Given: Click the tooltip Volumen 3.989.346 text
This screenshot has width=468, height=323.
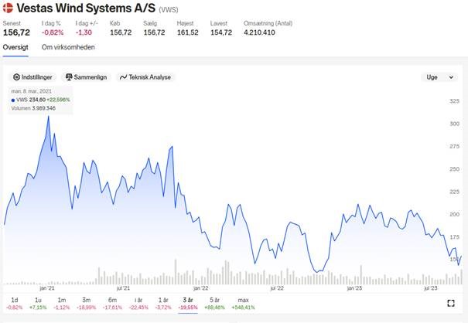Looking at the screenshot, I should [x=33, y=108].
